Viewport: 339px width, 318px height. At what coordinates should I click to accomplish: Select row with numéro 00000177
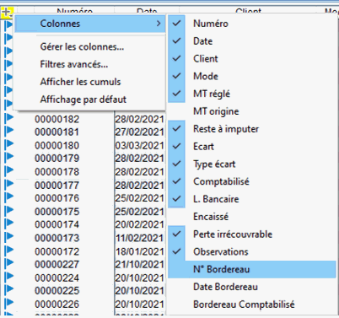56,186
